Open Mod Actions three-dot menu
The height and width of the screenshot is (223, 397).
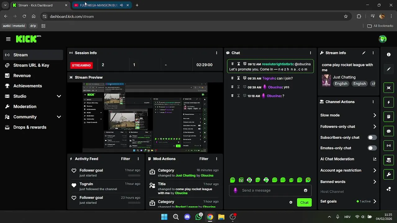(216, 159)
